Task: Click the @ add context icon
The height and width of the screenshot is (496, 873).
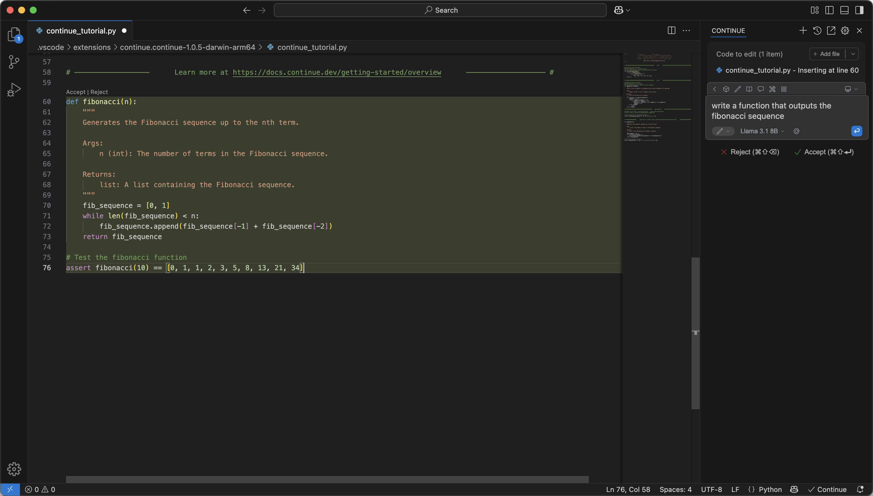Action: click(x=796, y=131)
